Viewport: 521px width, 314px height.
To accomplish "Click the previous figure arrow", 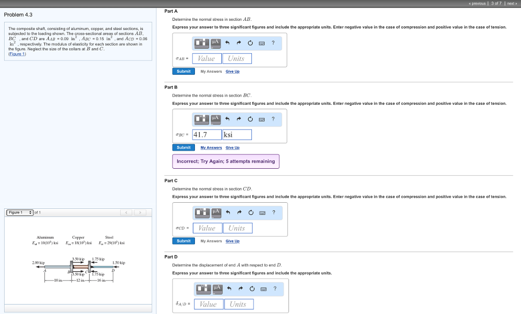I will [127, 212].
